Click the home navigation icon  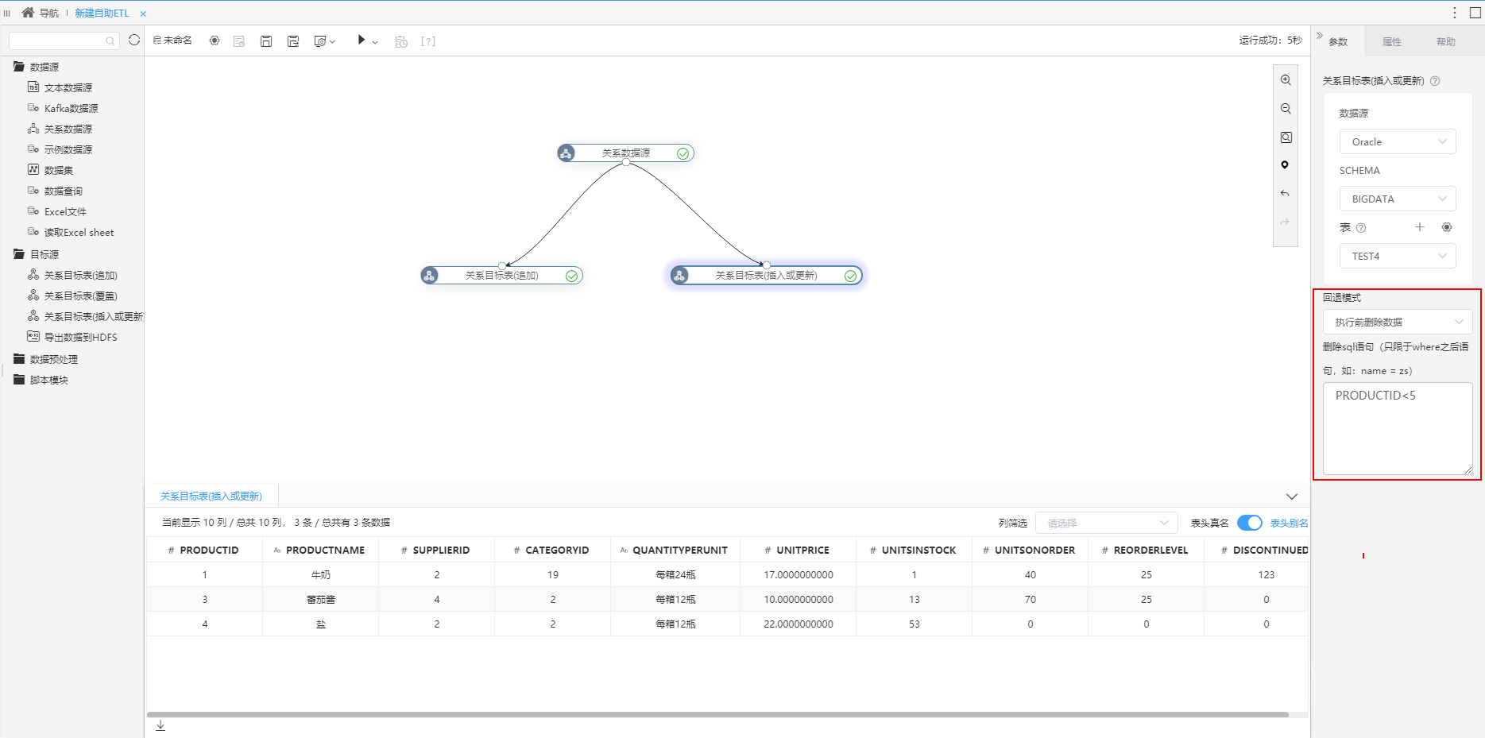[x=28, y=13]
